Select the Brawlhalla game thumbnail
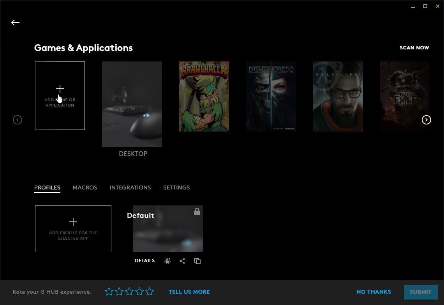 point(204,96)
